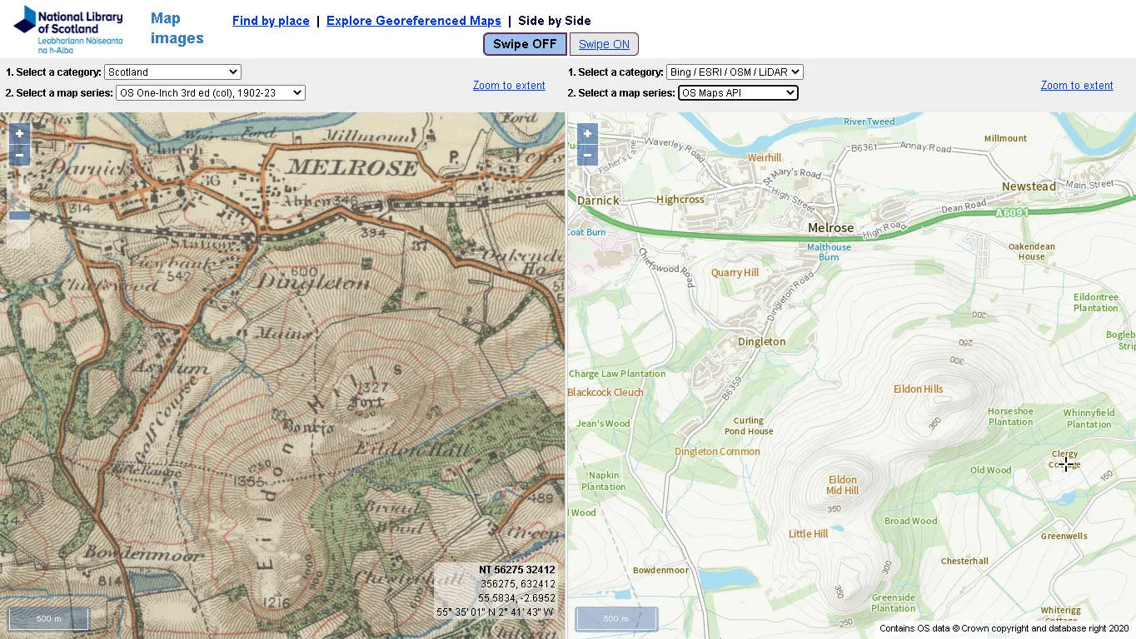Image resolution: width=1136 pixels, height=639 pixels.
Task: Zoom to extent on the historic map
Action: [x=508, y=86]
